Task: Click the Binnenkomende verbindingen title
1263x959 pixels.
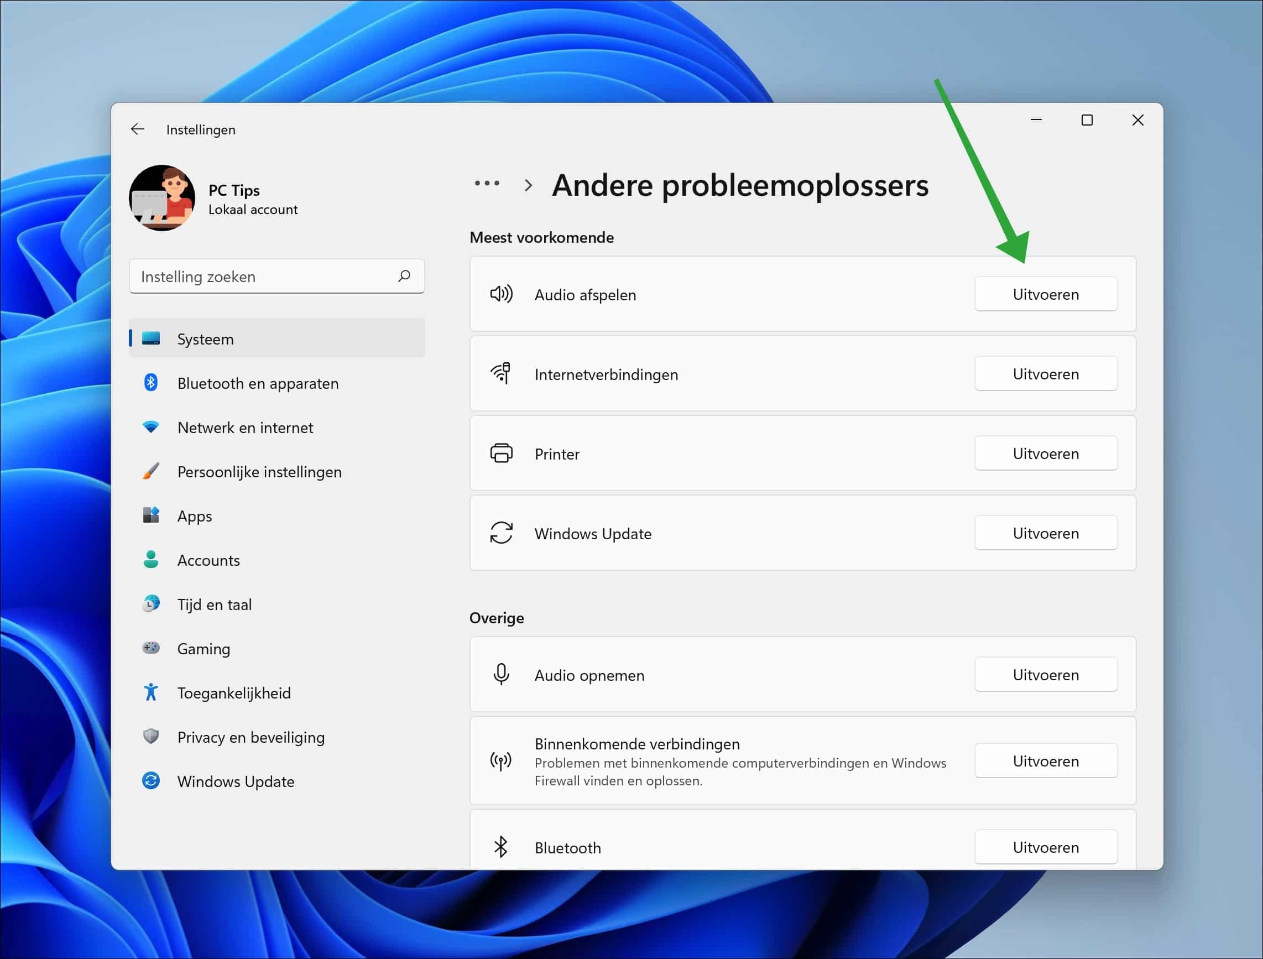Action: tap(636, 744)
